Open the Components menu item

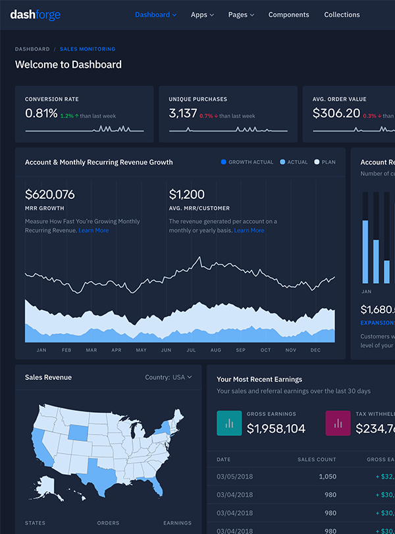288,14
